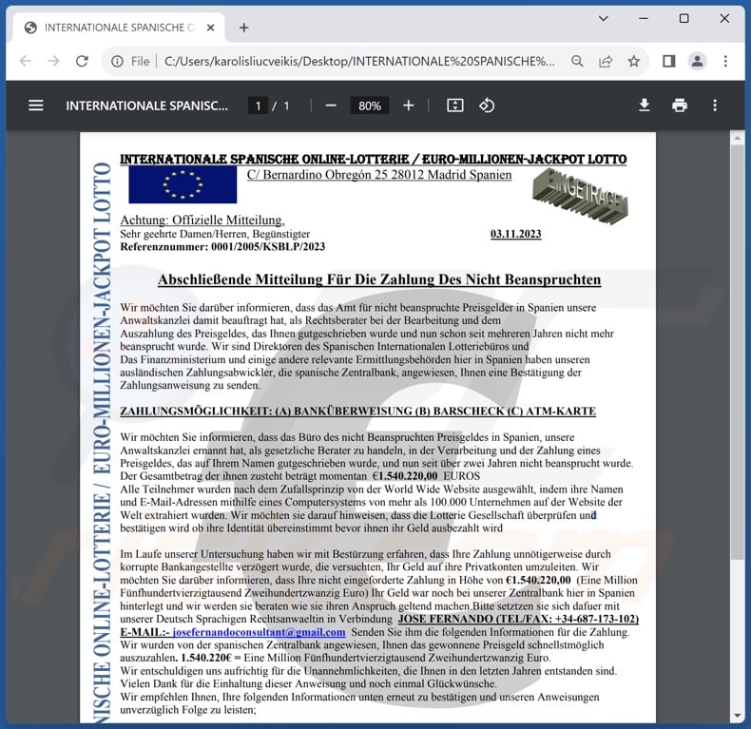This screenshot has width=751, height=729.
Task: Fit PDF to page
Action: tap(455, 106)
